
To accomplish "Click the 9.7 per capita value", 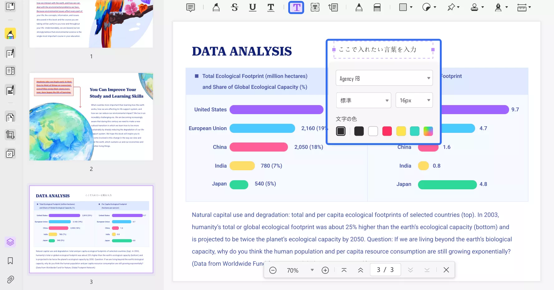I will (x=515, y=110).
